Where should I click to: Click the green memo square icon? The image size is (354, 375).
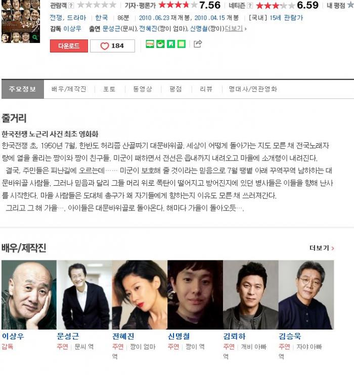(182, 44)
